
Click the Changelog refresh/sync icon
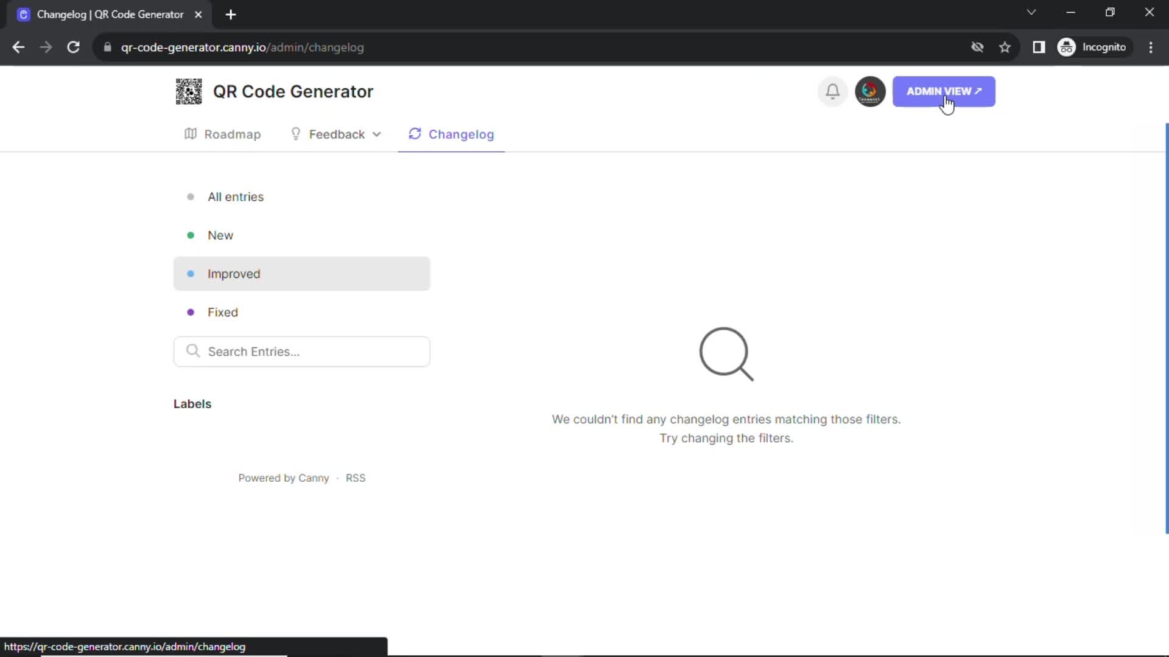pos(415,134)
